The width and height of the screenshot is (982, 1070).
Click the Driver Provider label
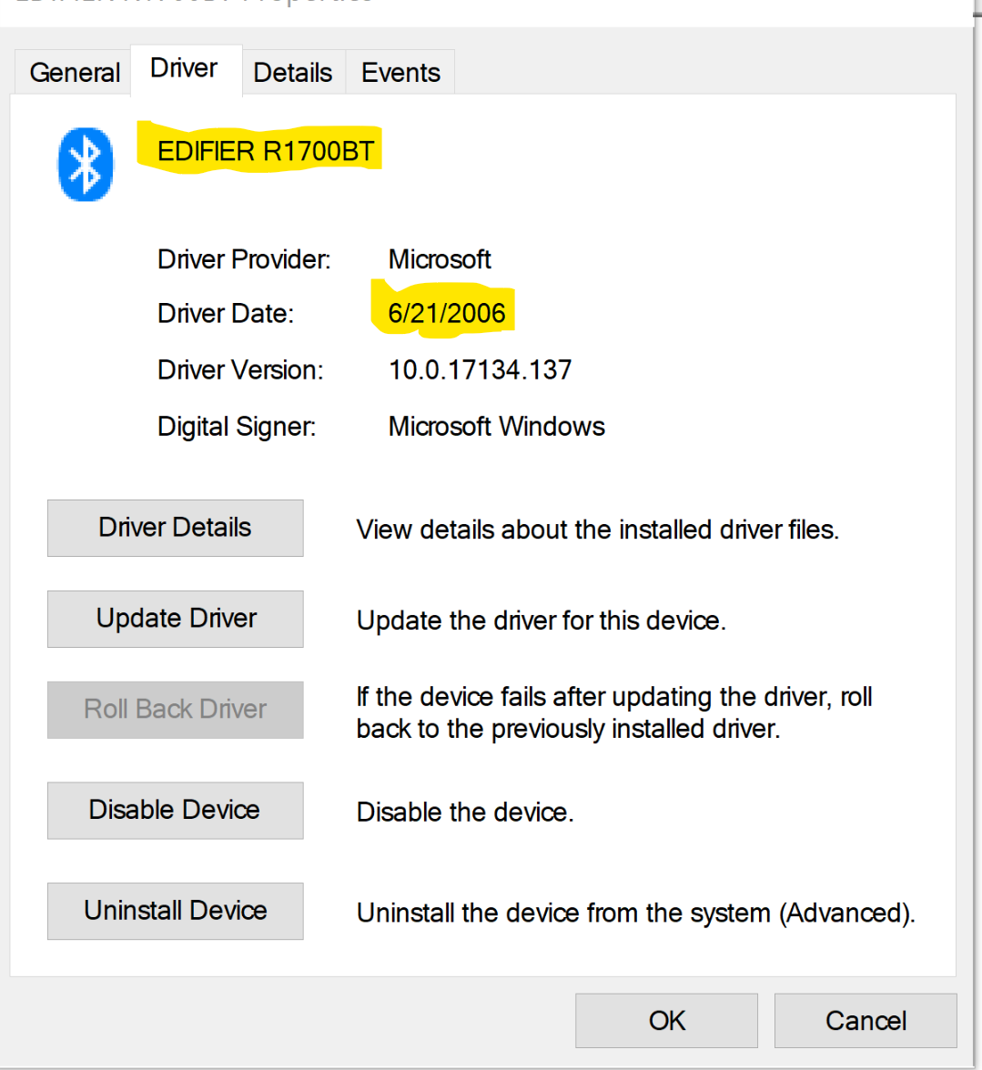coord(244,260)
